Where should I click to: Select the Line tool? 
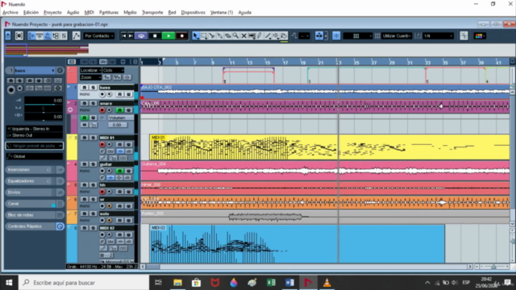268,35
